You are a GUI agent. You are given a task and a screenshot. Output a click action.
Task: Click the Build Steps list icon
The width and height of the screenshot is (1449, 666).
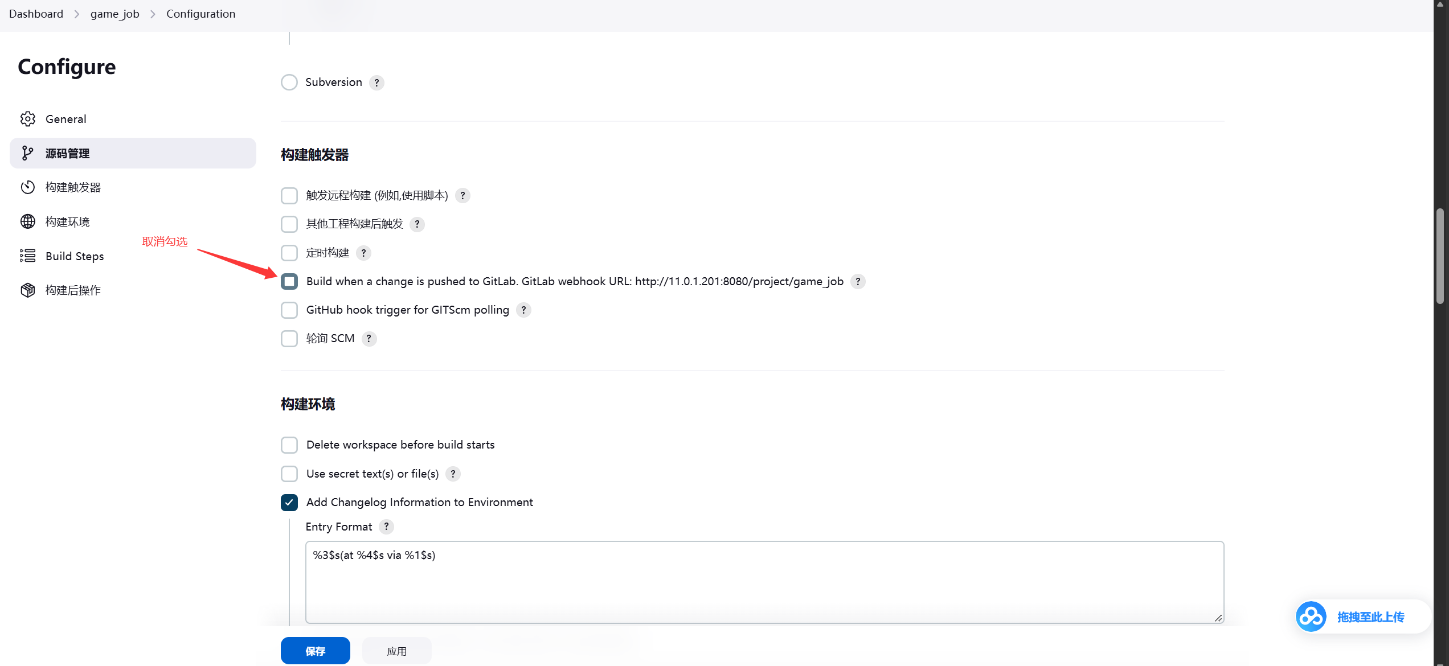[x=27, y=256]
